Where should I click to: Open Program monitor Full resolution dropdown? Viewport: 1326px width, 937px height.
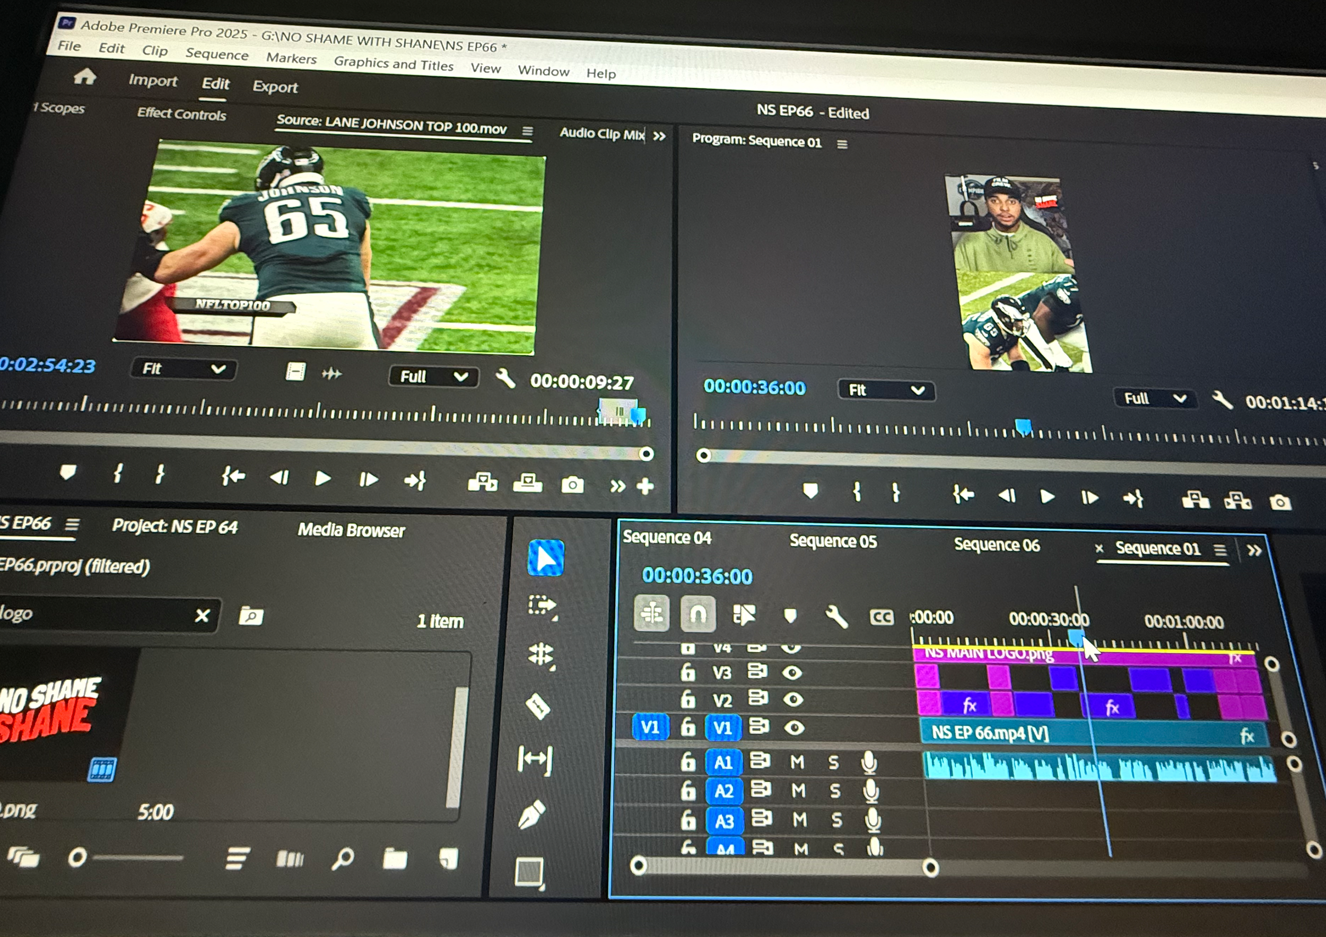point(1155,398)
